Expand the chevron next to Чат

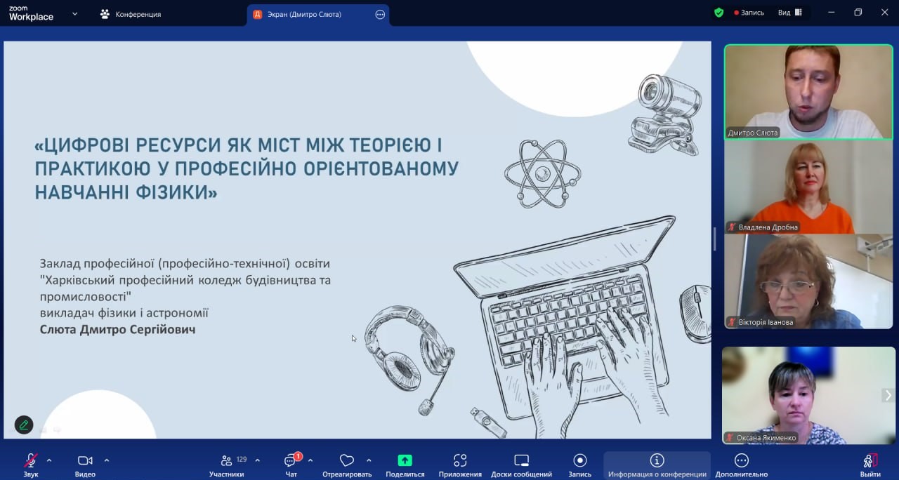point(310,460)
